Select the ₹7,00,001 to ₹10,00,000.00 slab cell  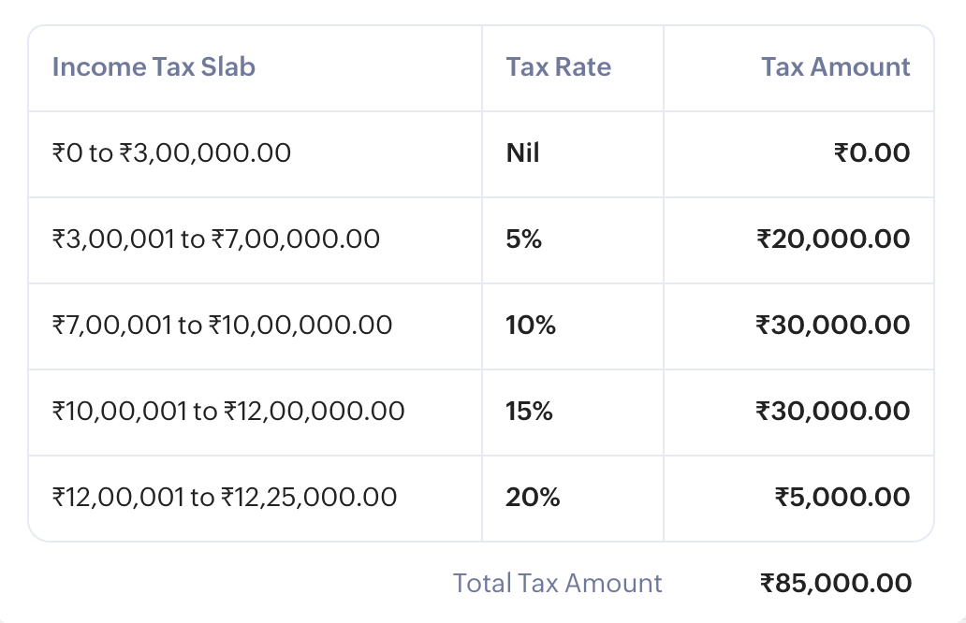222,326
